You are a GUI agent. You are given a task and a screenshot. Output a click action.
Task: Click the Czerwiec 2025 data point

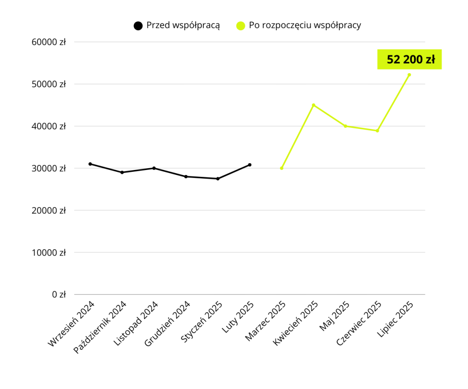pyautogui.click(x=377, y=131)
